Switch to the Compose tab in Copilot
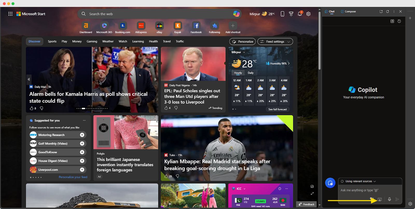Image resolution: width=415 pixels, height=209 pixels. [348, 11]
